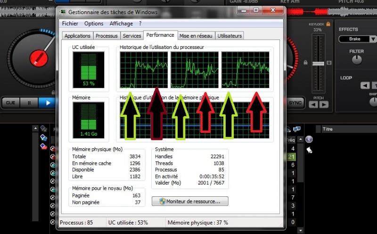Click the red vinyl center on left turntable
Image resolution: width=377 pixels, height=234 pixels.
pyautogui.click(x=40, y=58)
